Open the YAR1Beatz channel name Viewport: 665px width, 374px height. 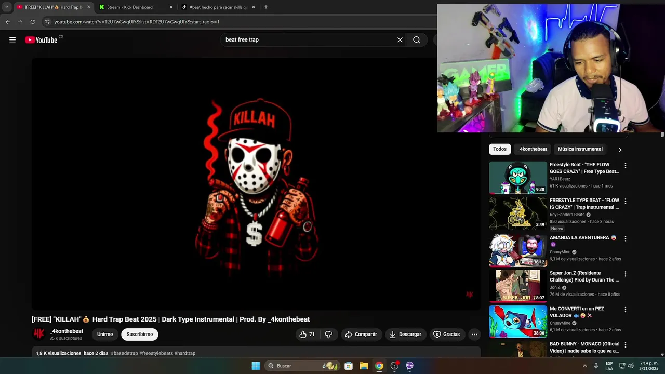tap(560, 179)
